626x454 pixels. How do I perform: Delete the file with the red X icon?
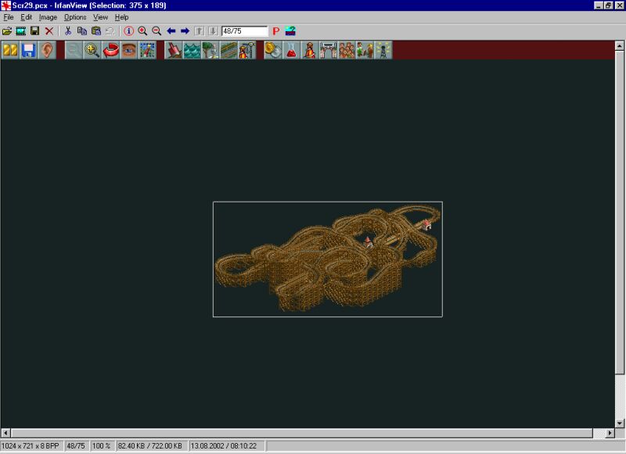click(49, 31)
